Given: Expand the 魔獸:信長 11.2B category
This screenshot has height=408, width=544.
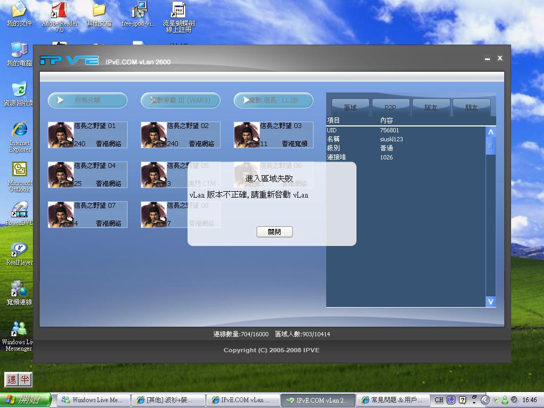Looking at the screenshot, I should pos(274,100).
